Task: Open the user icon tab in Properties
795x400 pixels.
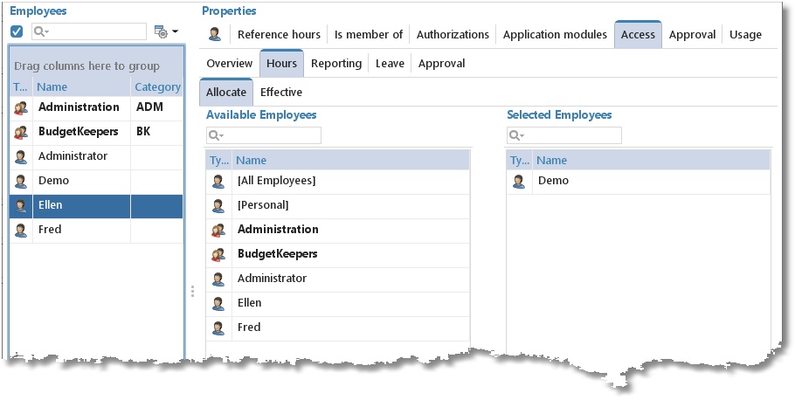Action: pos(215,34)
